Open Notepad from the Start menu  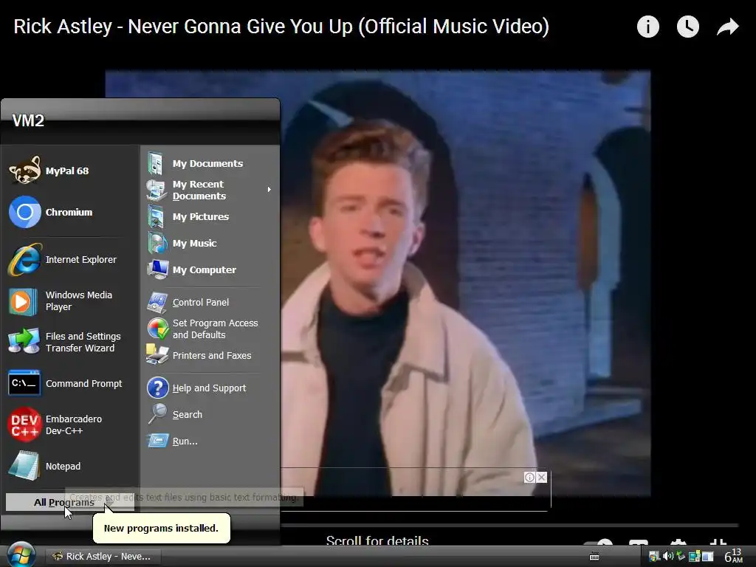pos(70,467)
